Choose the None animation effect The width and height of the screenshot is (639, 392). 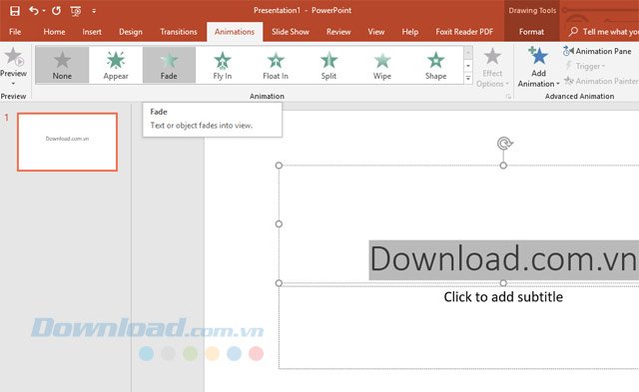[x=62, y=65]
